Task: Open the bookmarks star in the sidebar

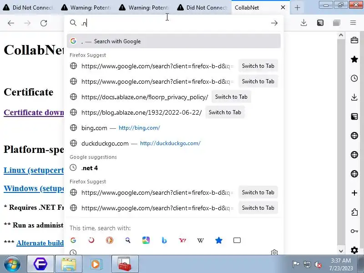Action: (354, 59)
